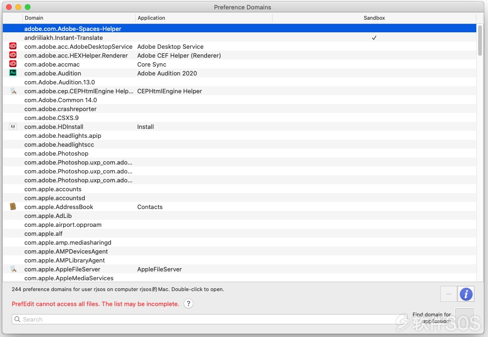Click the Contacts application cell
488x337 pixels.
click(x=150, y=207)
